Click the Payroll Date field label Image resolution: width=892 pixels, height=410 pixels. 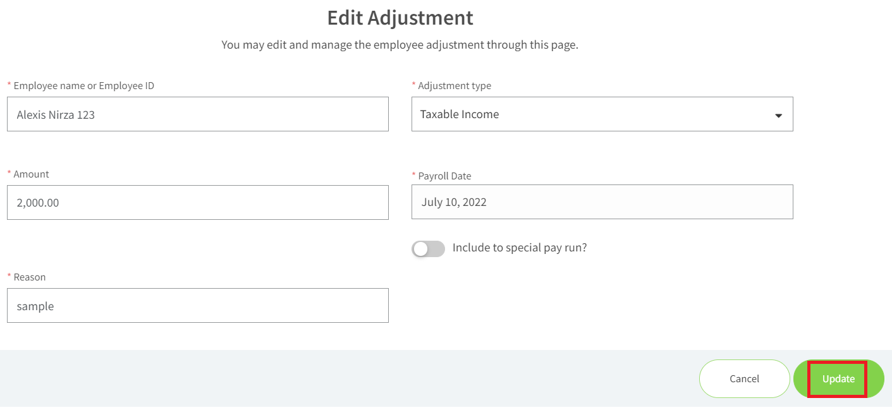click(444, 176)
